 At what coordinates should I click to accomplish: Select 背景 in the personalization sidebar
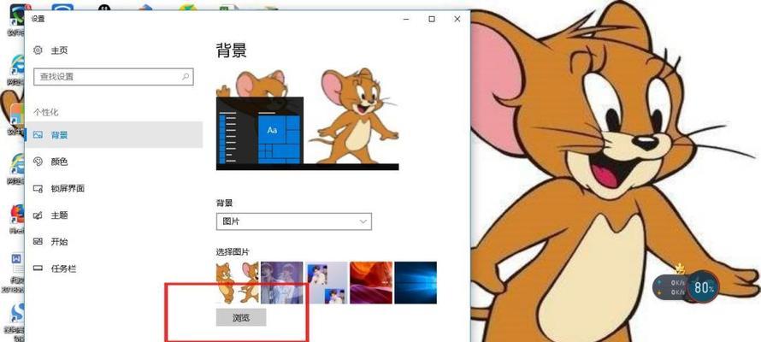click(114, 135)
